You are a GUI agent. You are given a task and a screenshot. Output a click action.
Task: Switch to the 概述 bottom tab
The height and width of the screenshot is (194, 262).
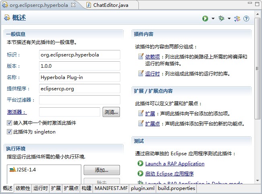coord(8,188)
